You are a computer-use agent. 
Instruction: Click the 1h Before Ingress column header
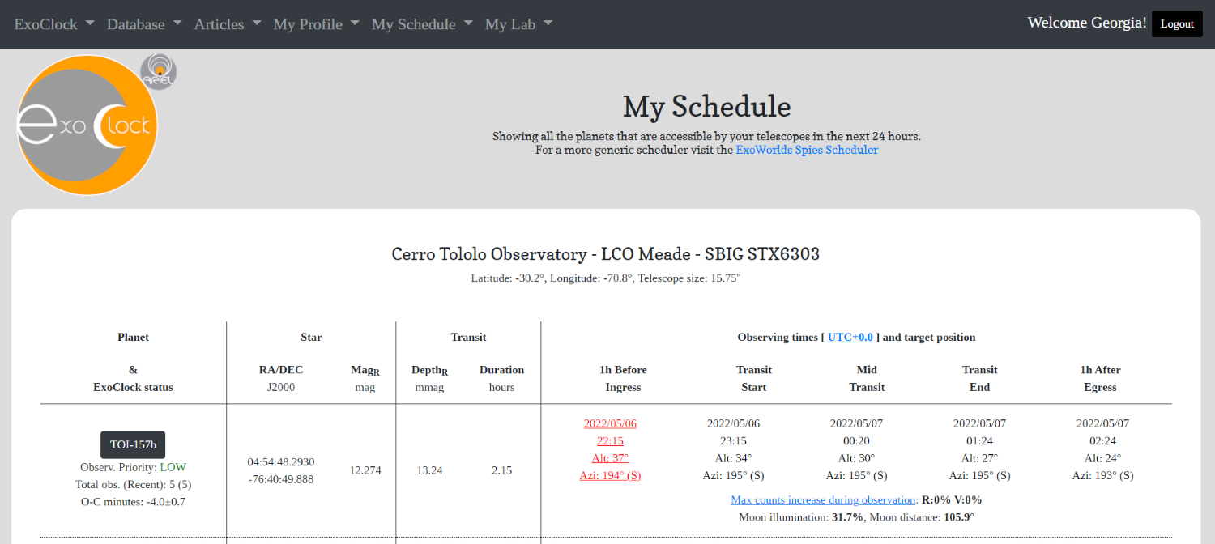click(623, 378)
